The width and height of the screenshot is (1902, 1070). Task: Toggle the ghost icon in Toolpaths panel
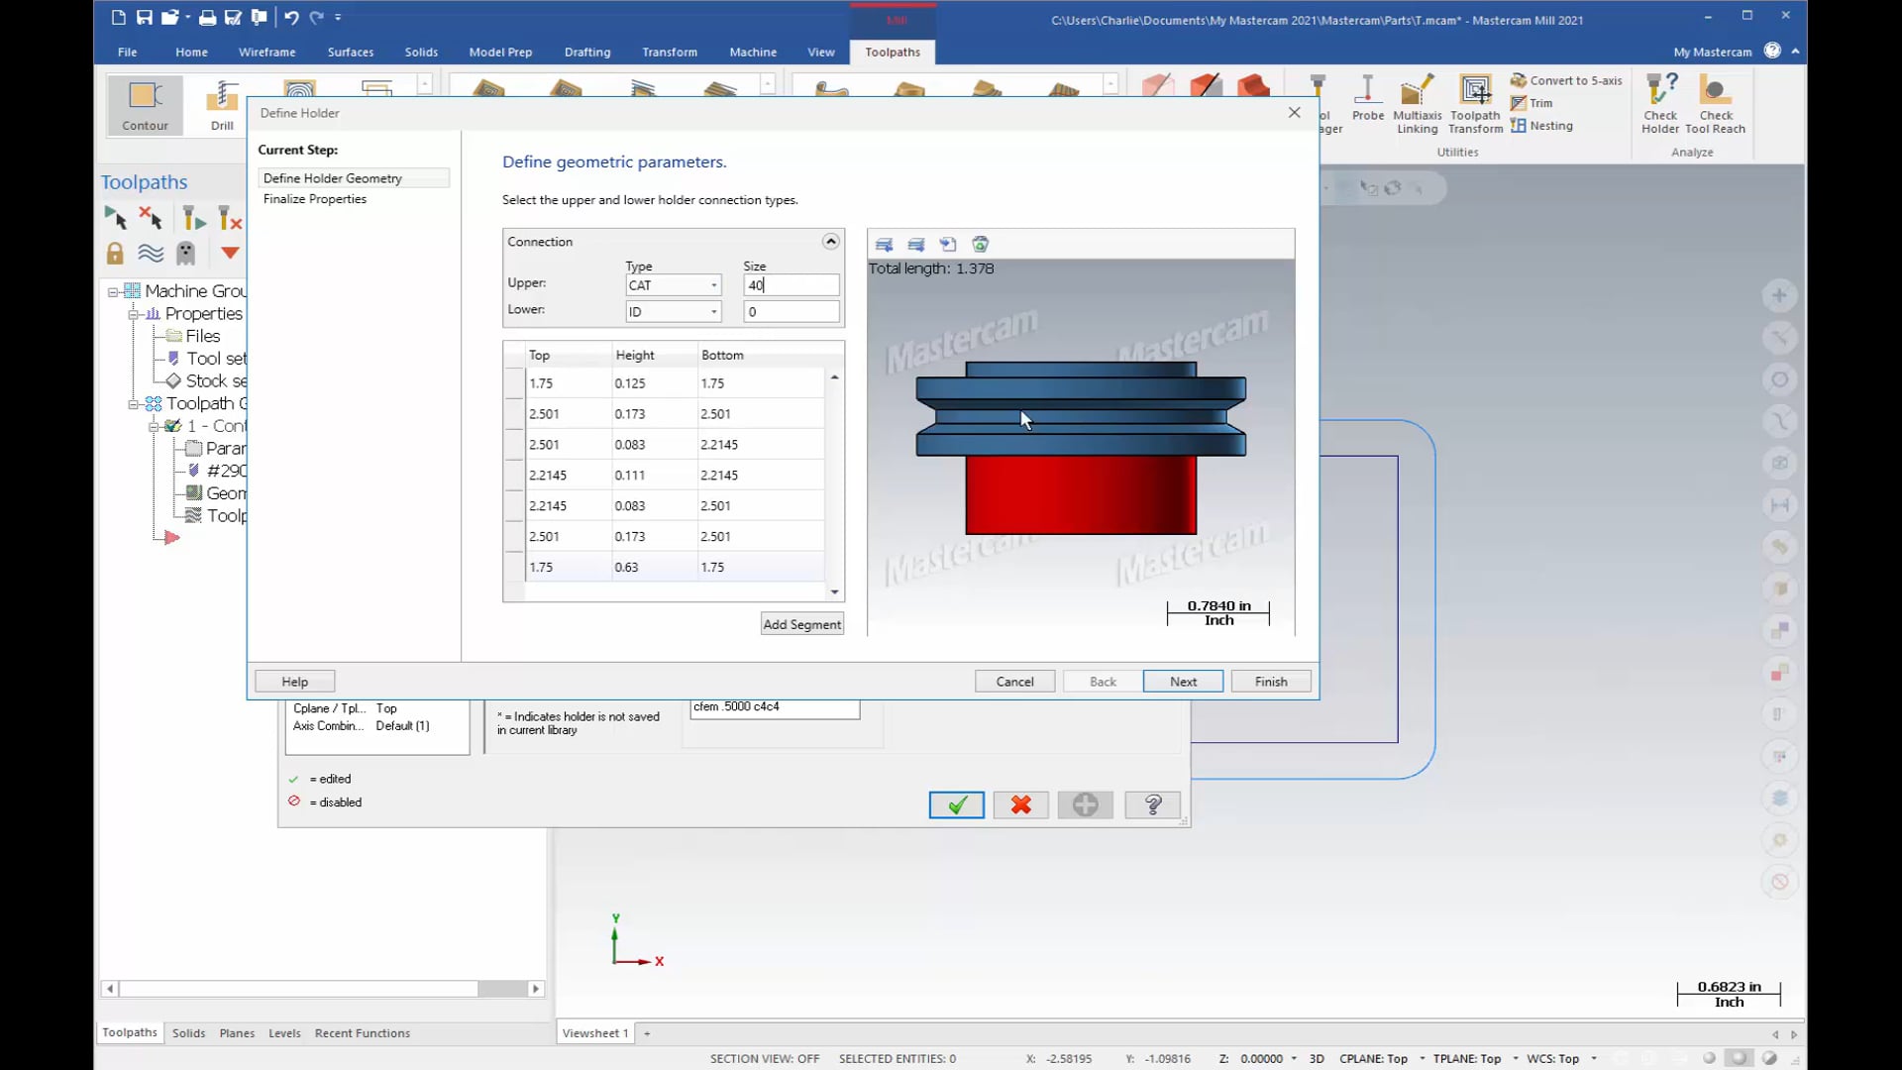click(185, 254)
